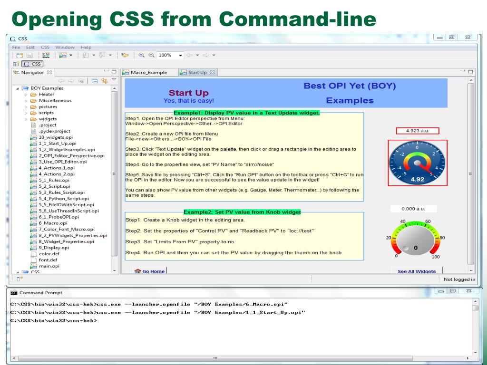The width and height of the screenshot is (487, 365).
Task: Maximize the editor area panel
Action: pos(470,71)
